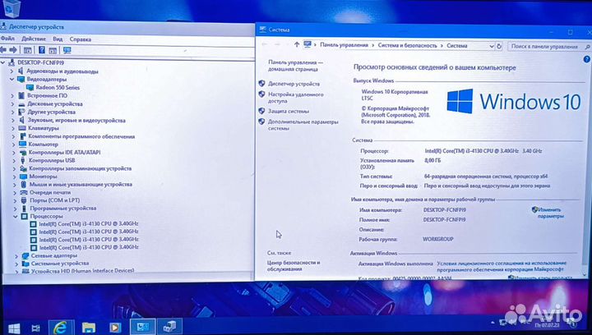Click the blue help icon in System window
The image size is (592, 335).
coord(587,59)
